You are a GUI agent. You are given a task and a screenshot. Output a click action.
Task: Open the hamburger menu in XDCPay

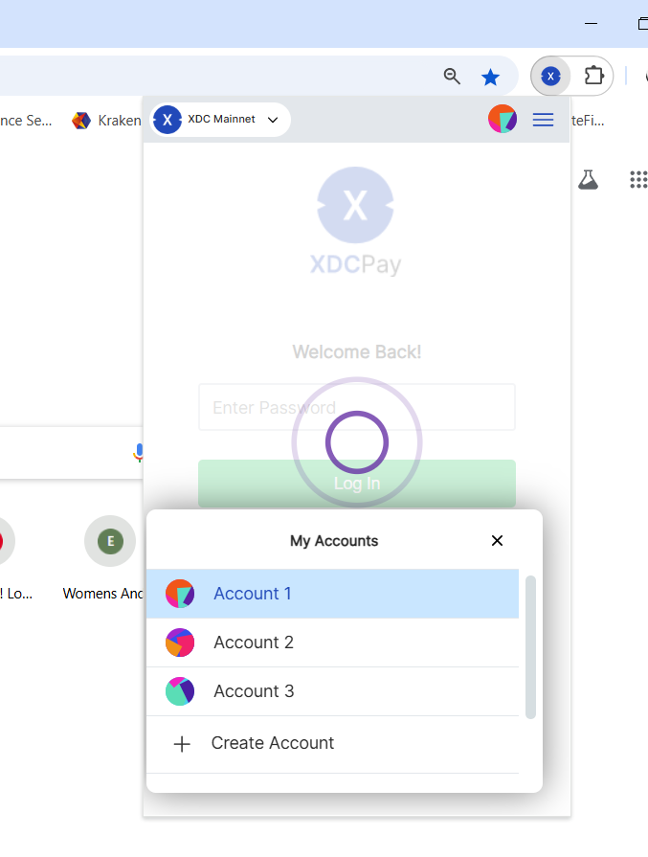point(543,120)
